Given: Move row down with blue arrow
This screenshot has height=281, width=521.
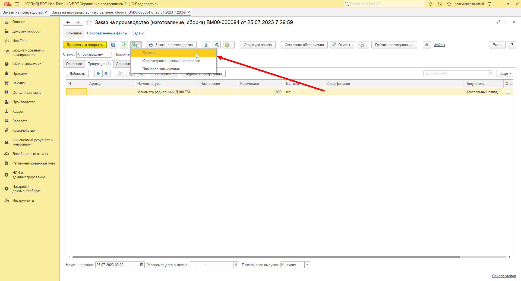Looking at the screenshot, I should (106, 74).
